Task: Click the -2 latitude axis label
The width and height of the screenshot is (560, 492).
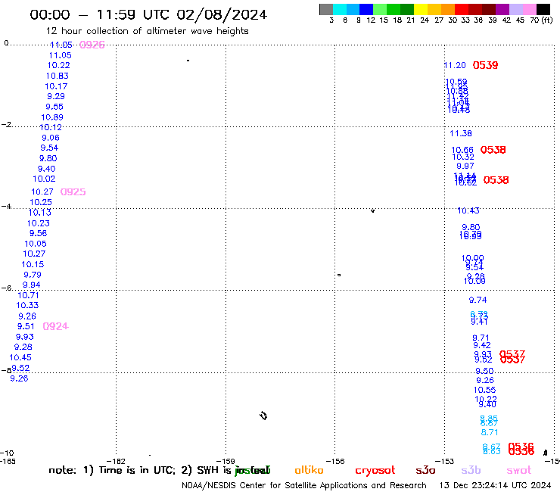Action: click(x=6, y=125)
